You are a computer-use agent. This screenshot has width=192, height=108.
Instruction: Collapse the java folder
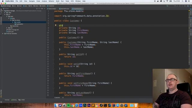coord(9,18)
